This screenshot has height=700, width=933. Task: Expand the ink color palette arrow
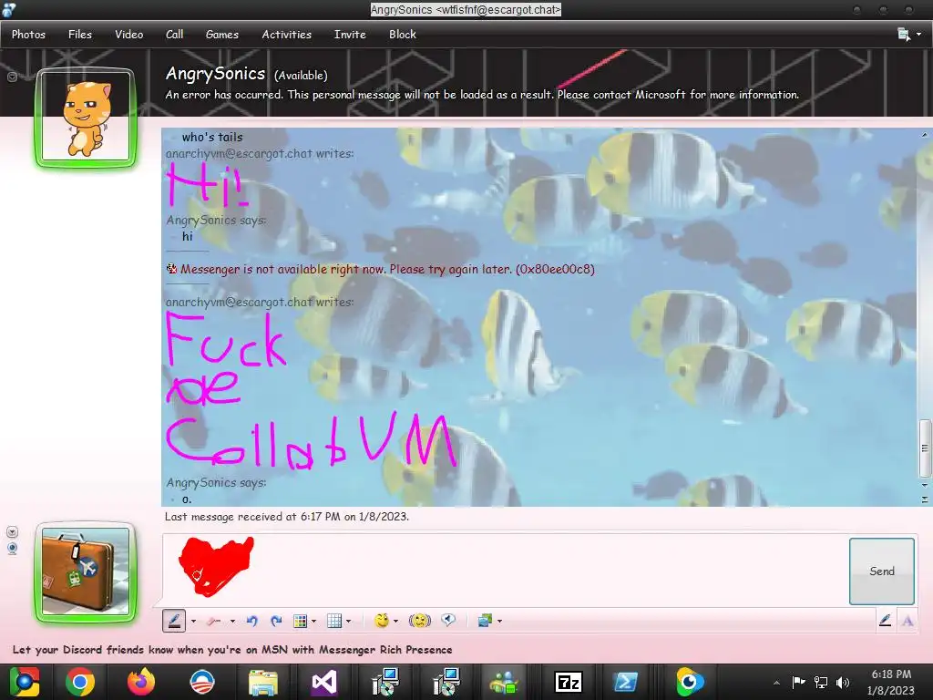tap(313, 622)
